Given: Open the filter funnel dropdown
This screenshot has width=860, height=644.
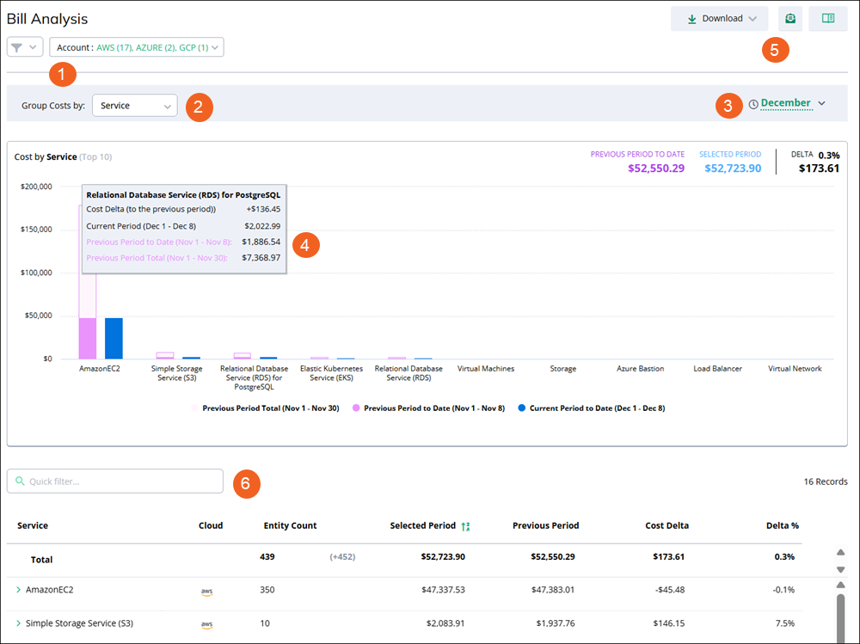Looking at the screenshot, I should [x=24, y=47].
